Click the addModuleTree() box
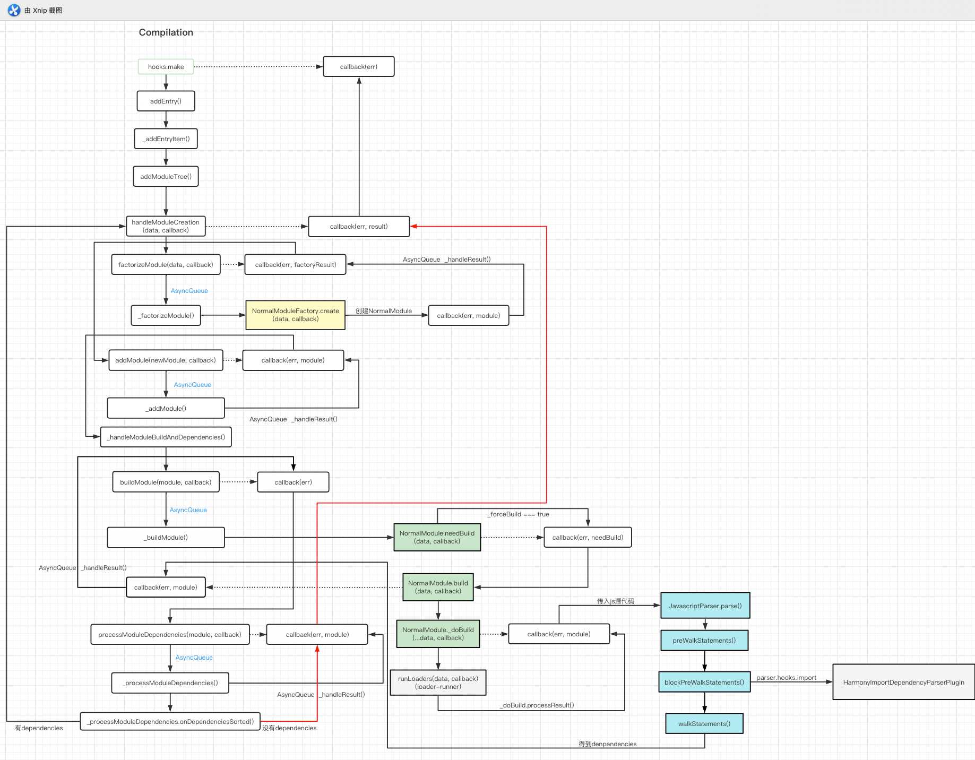This screenshot has width=975, height=760. pos(166,176)
